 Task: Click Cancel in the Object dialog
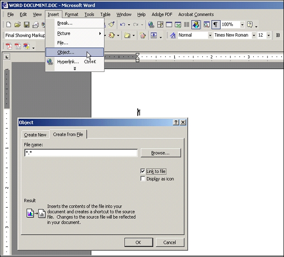click(x=170, y=242)
